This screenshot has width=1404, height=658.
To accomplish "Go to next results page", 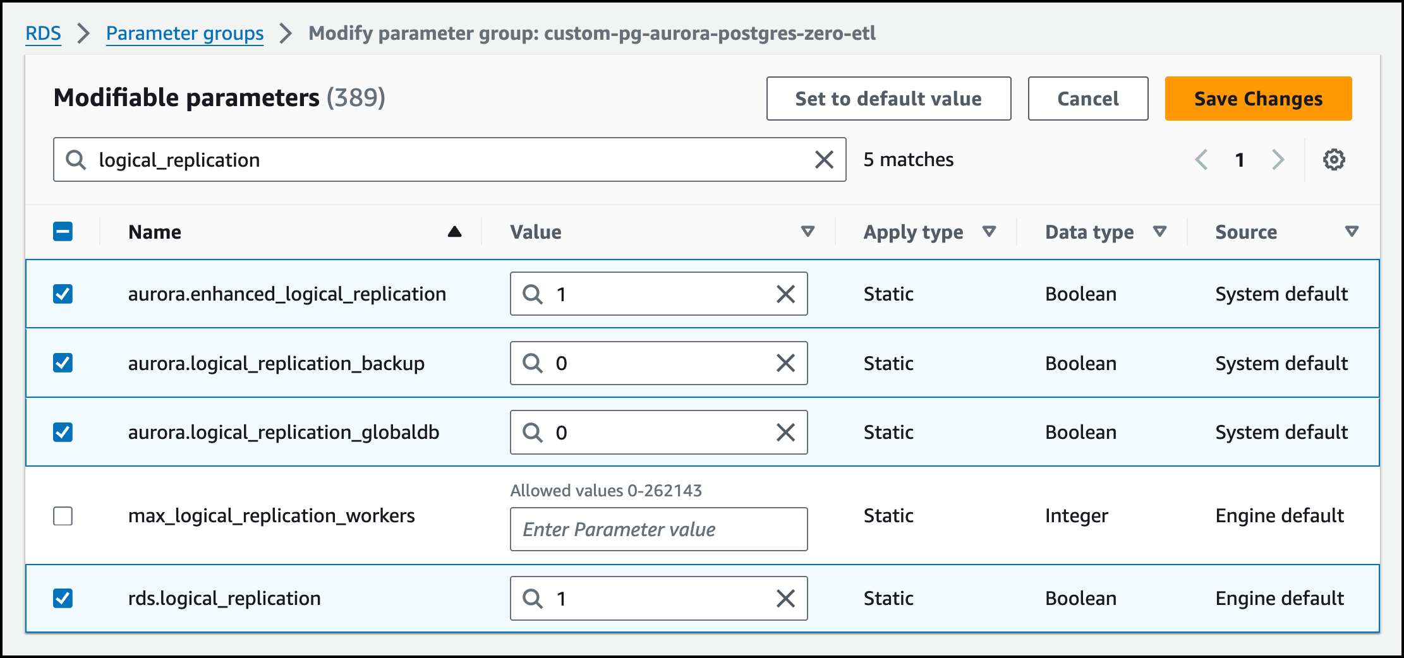I will point(1278,160).
